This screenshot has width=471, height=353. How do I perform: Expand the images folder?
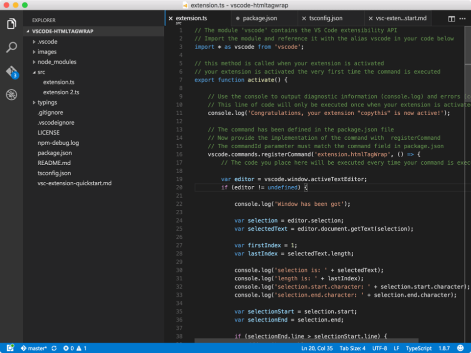click(34, 52)
